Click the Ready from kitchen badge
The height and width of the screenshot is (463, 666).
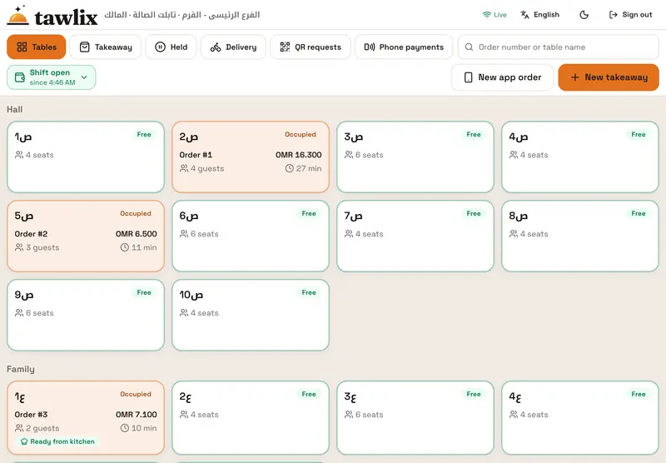(x=57, y=441)
